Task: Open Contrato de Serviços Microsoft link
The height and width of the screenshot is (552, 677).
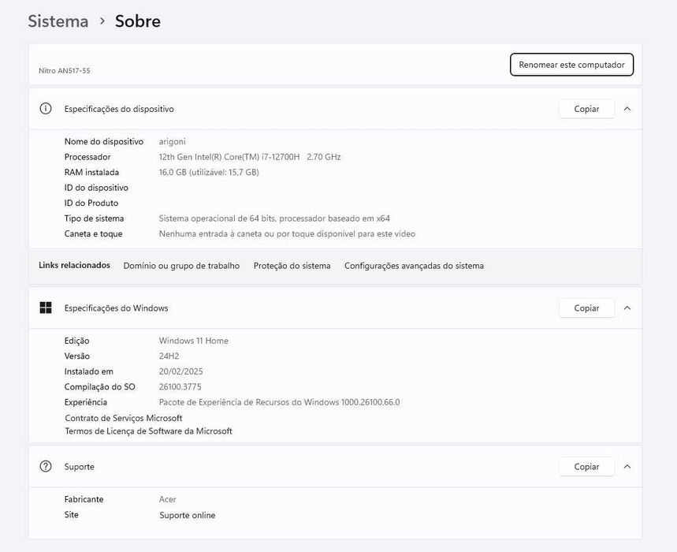Action: (124, 418)
